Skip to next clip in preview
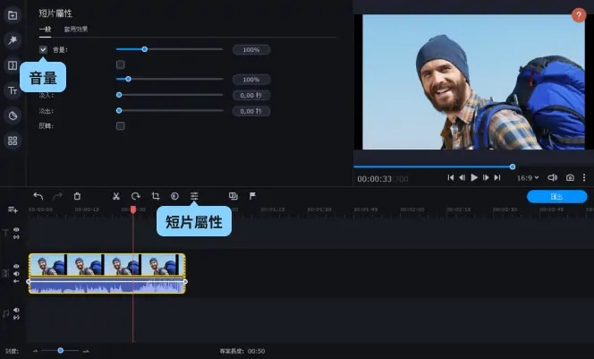This screenshot has width=594, height=359. 497,177
